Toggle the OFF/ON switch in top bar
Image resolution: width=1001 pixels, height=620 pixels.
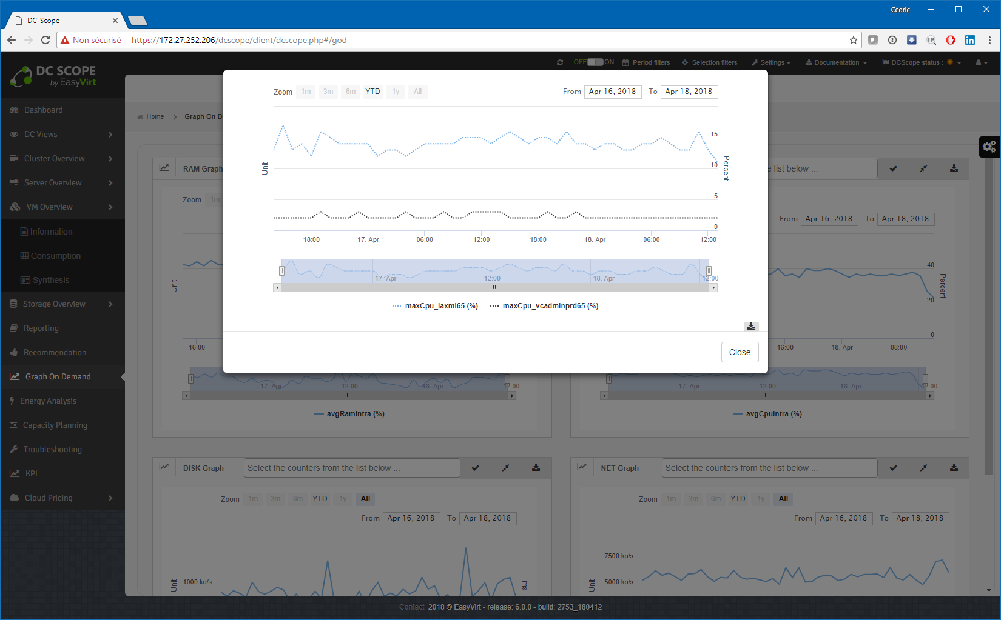point(595,62)
